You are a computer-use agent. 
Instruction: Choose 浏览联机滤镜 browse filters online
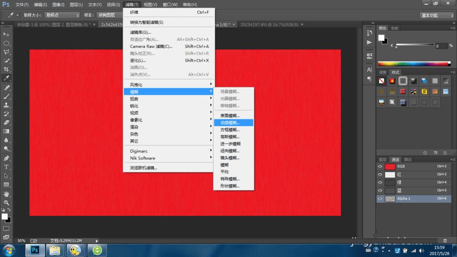(169, 168)
